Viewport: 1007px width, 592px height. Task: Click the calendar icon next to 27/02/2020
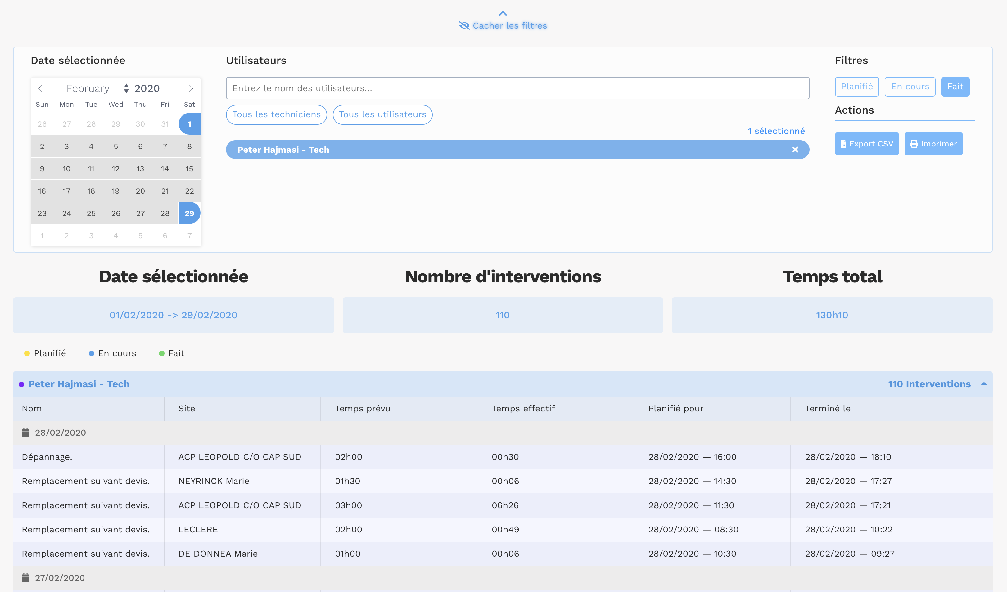pos(25,578)
